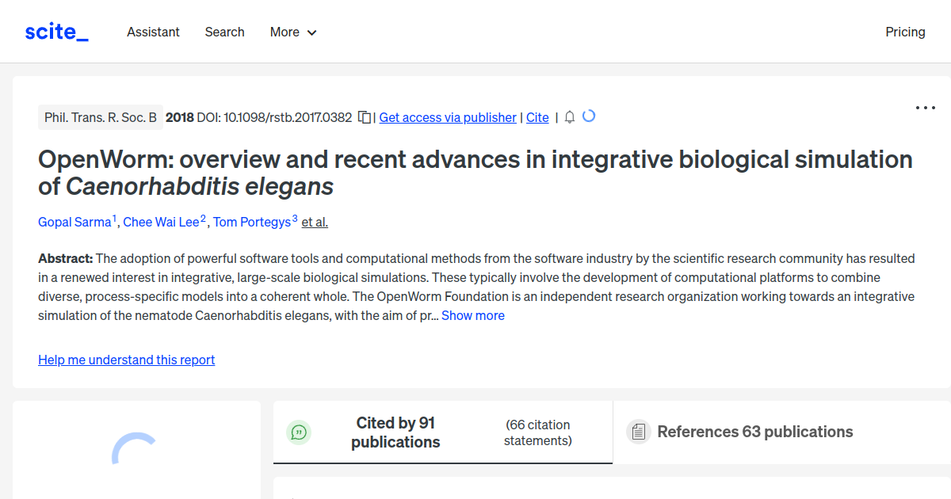Click the document icon beside References

(x=639, y=432)
